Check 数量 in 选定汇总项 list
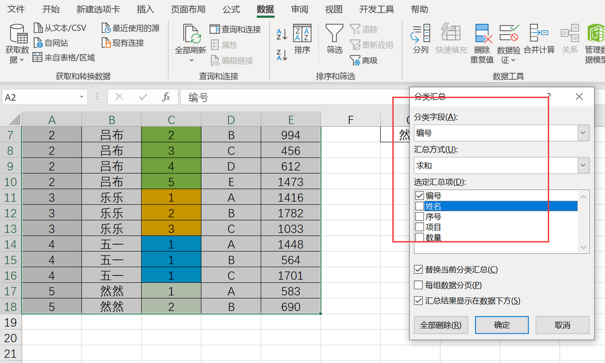605x363 pixels. click(x=419, y=237)
